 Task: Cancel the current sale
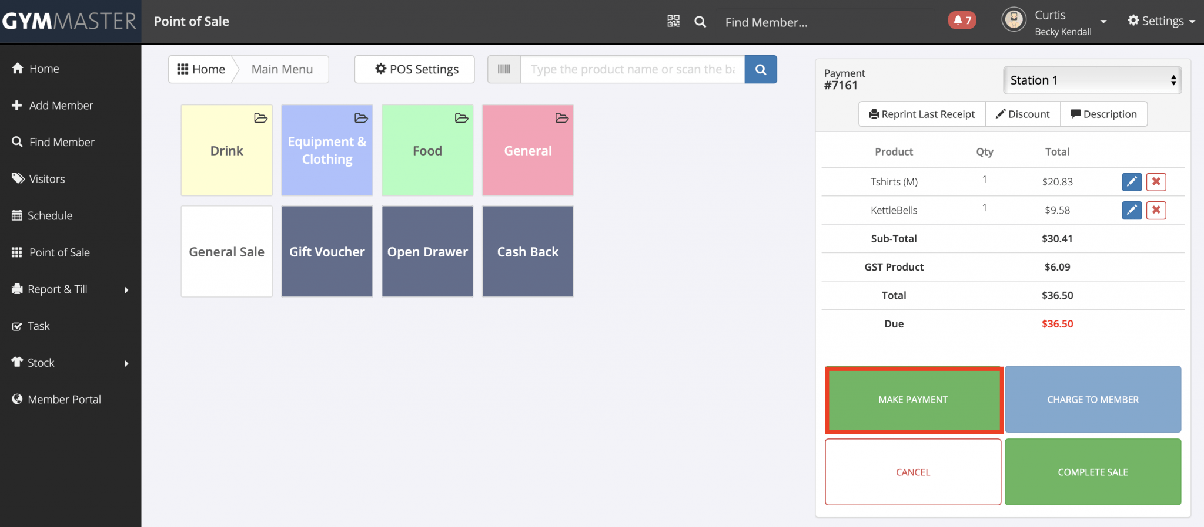point(913,472)
